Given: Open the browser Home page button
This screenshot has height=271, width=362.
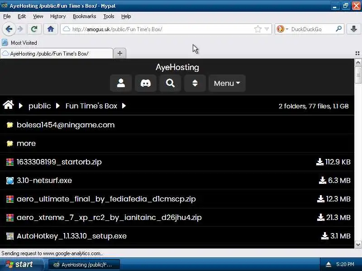Looking at the screenshot, I should pos(51,29).
